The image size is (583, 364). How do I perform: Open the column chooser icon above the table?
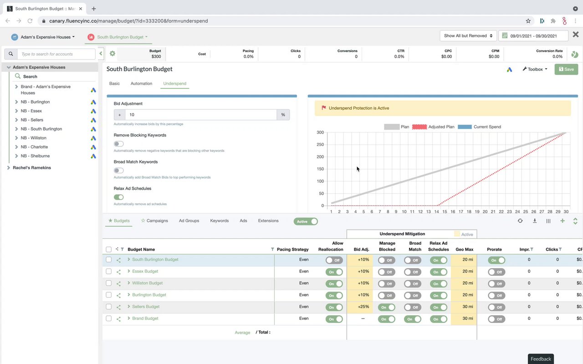coord(548,221)
